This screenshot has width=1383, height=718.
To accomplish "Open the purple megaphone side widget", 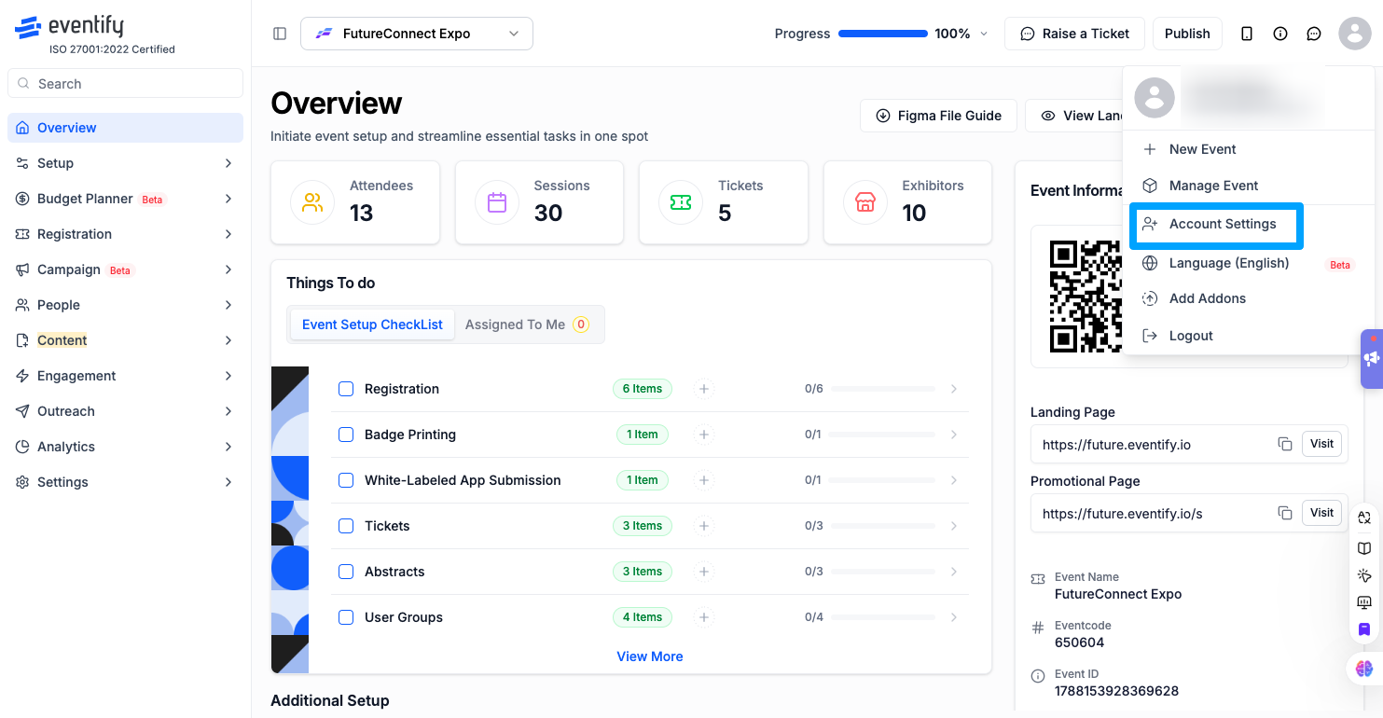I will 1371,358.
